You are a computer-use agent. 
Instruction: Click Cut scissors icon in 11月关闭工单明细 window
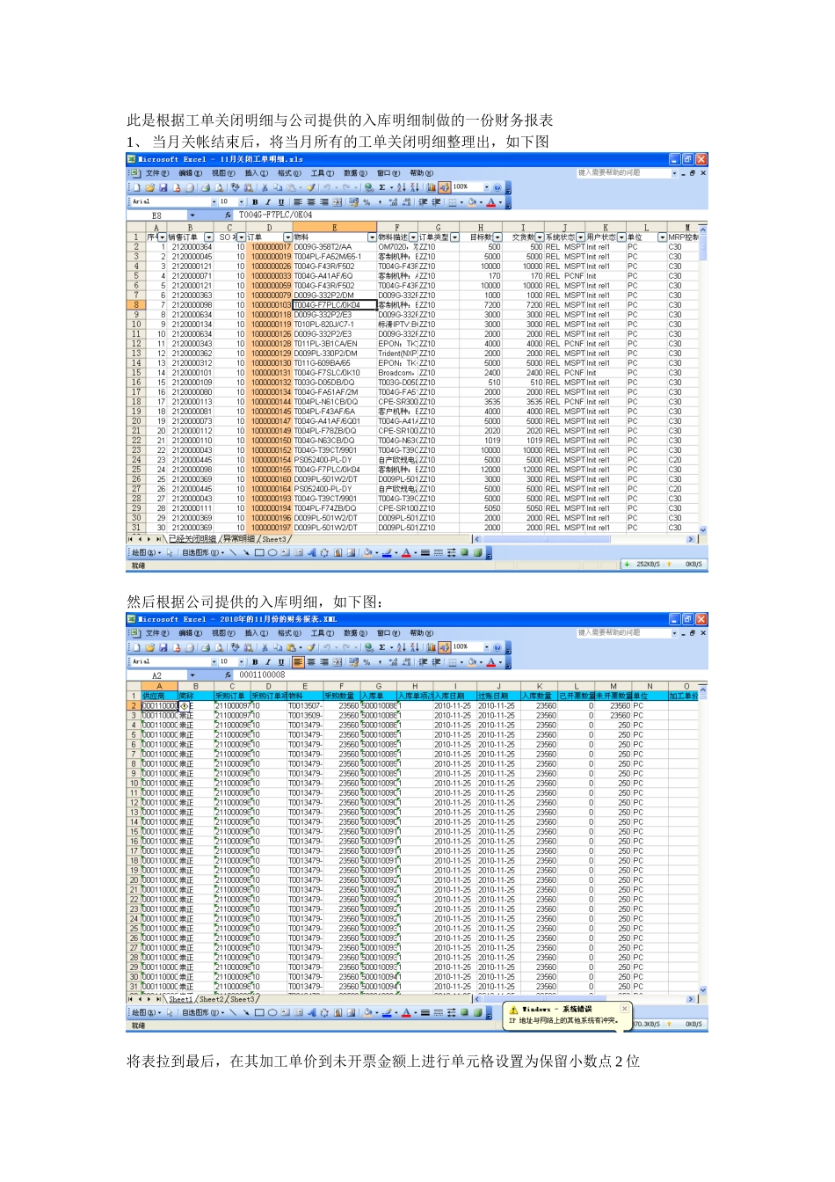[265, 186]
